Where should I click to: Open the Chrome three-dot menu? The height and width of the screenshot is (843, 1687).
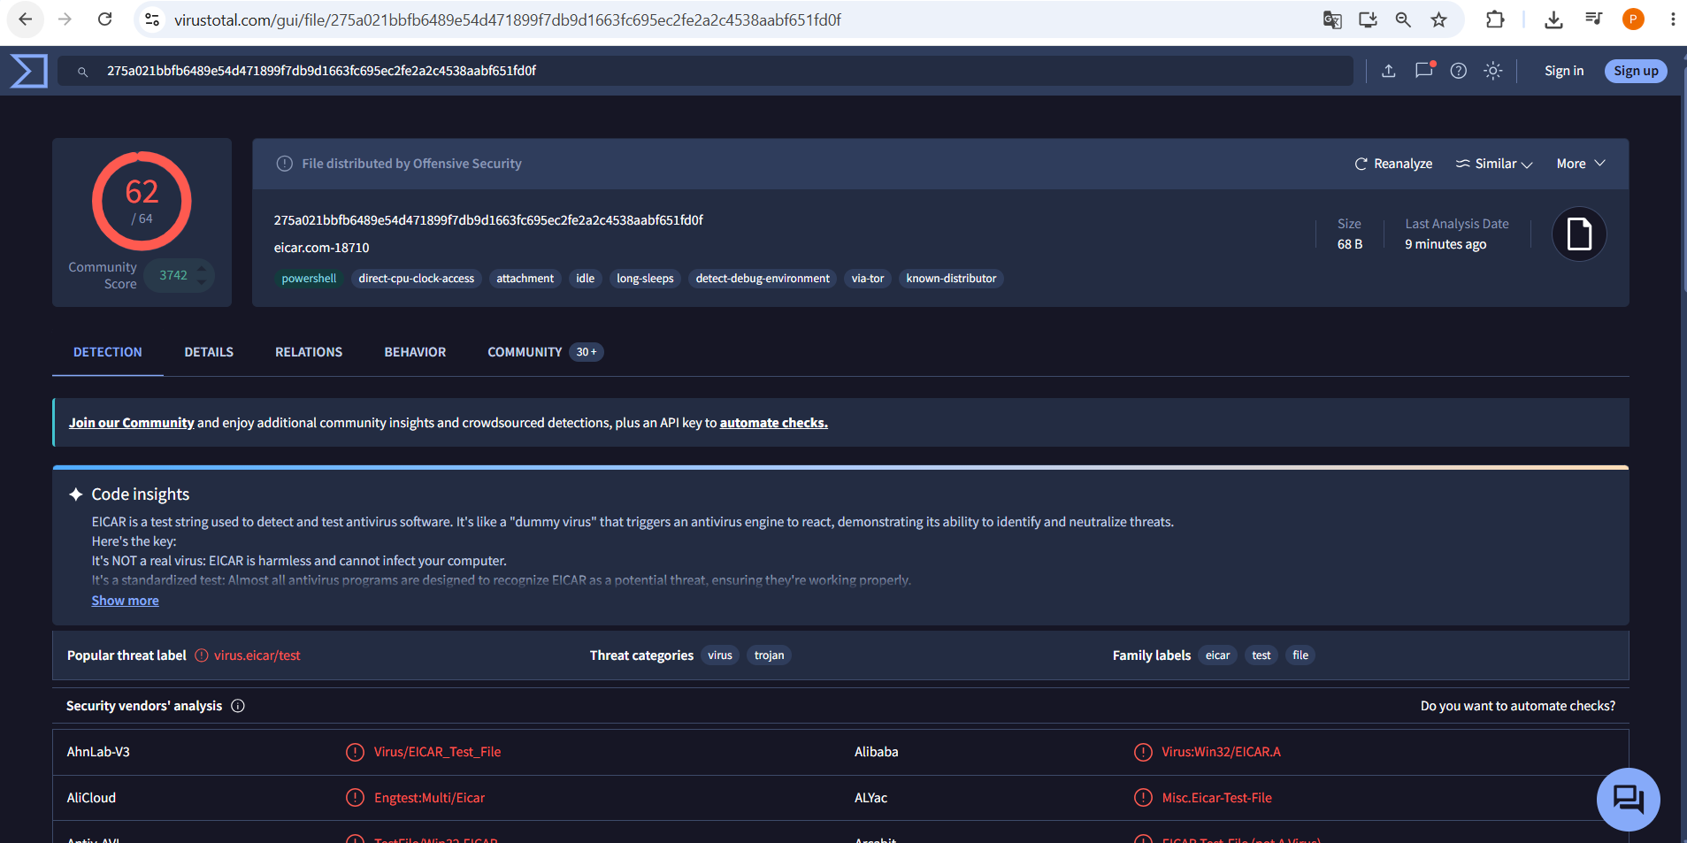1672,19
